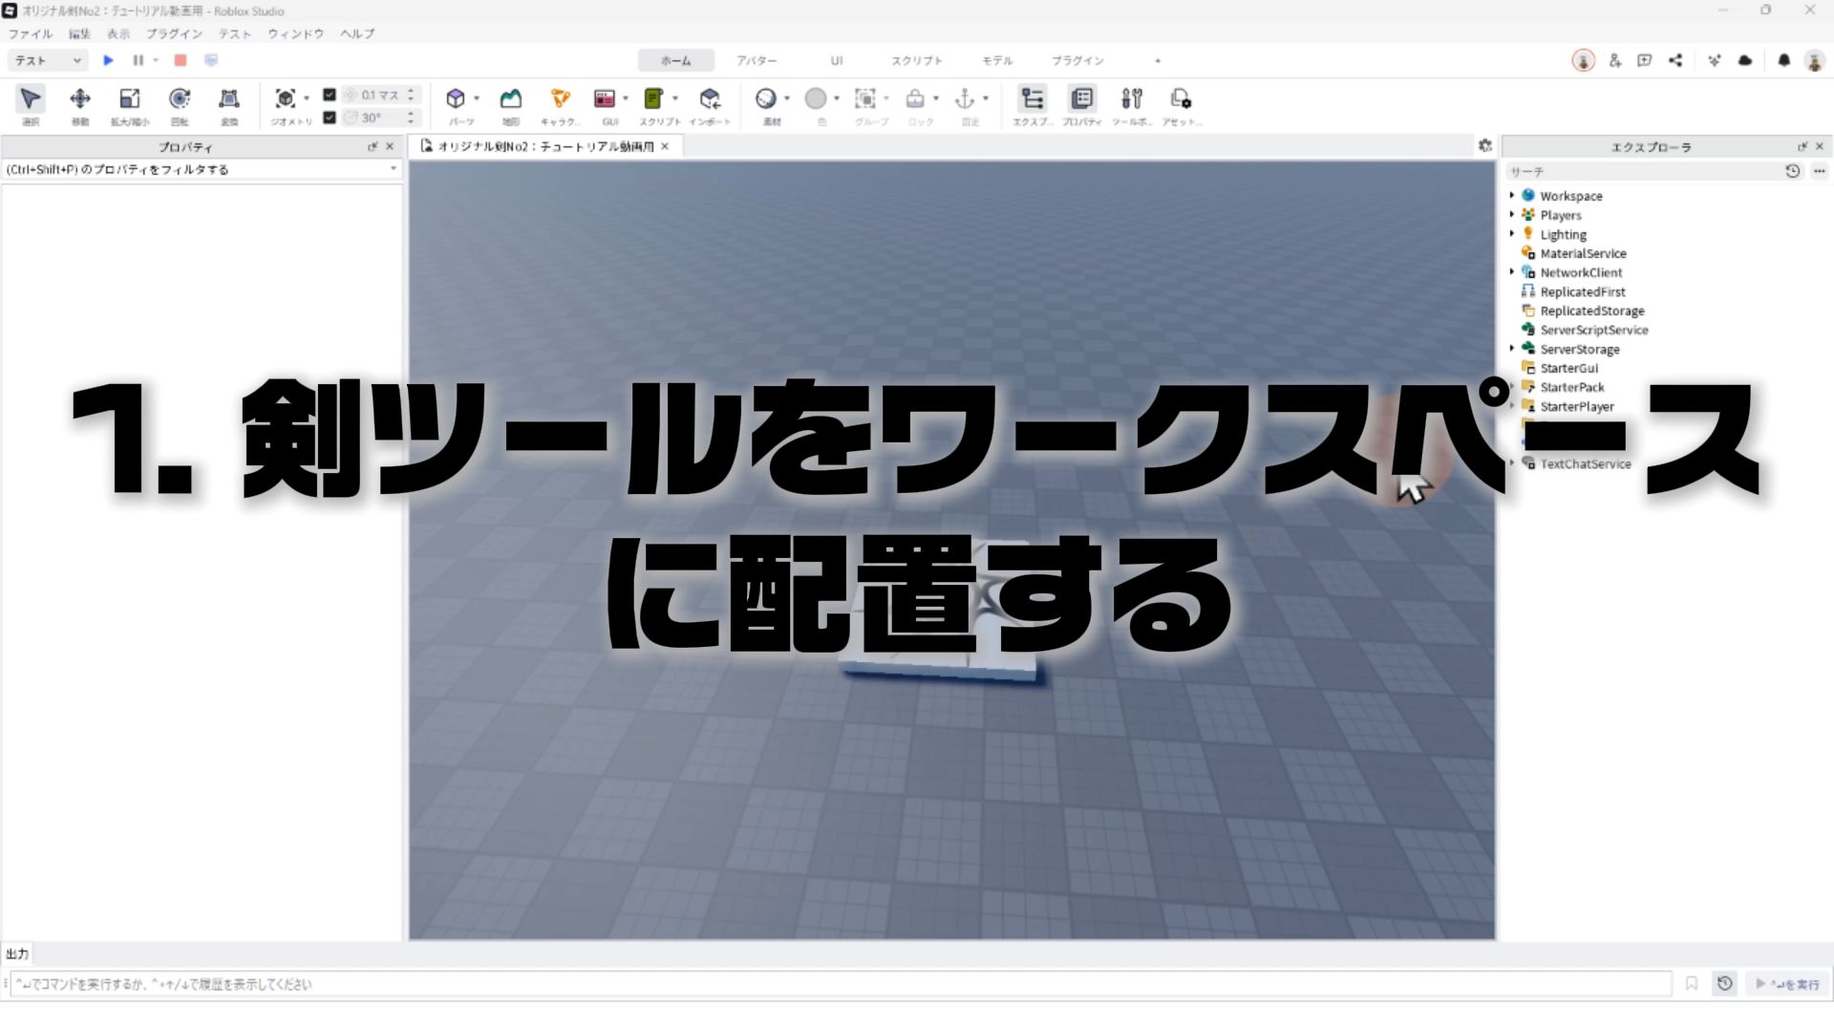Expand the ServerStorage tree node
Image resolution: width=1834 pixels, height=1032 pixels.
(1512, 349)
